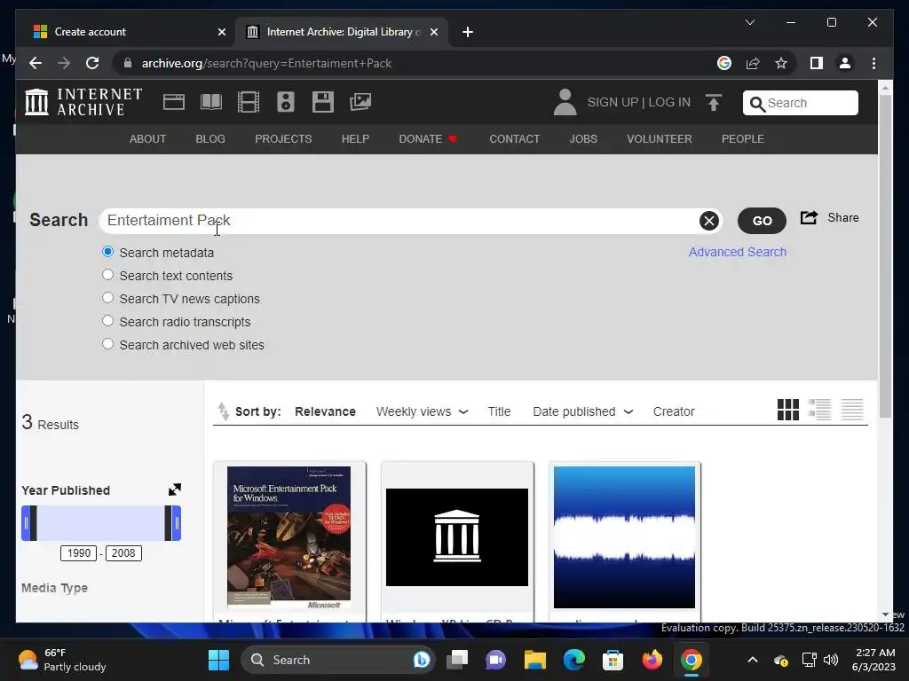Image resolution: width=909 pixels, height=681 pixels.
Task: Open the Video film strip icon
Action: [249, 102]
